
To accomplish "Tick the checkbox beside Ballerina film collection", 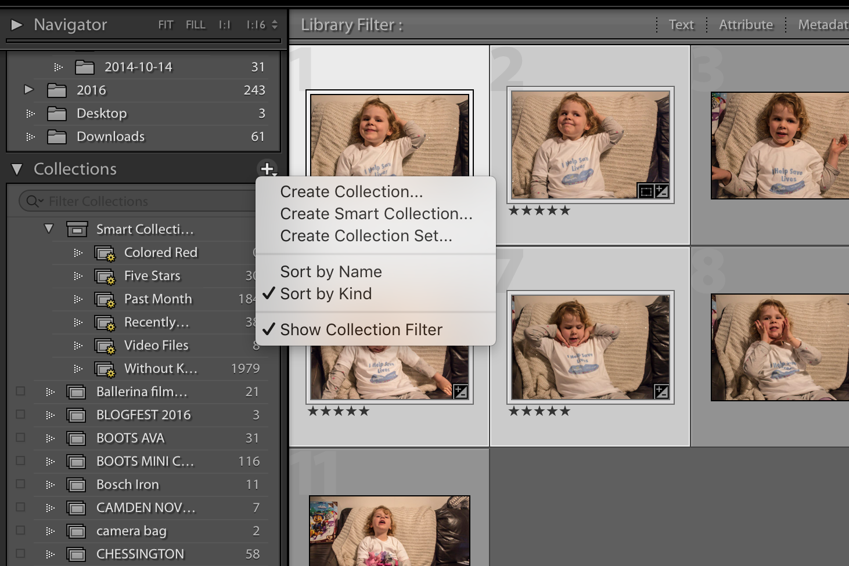I will 20,391.
